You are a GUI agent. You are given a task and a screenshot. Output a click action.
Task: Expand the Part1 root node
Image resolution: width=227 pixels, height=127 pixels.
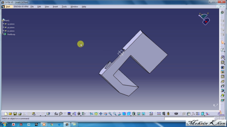pos(2,20)
